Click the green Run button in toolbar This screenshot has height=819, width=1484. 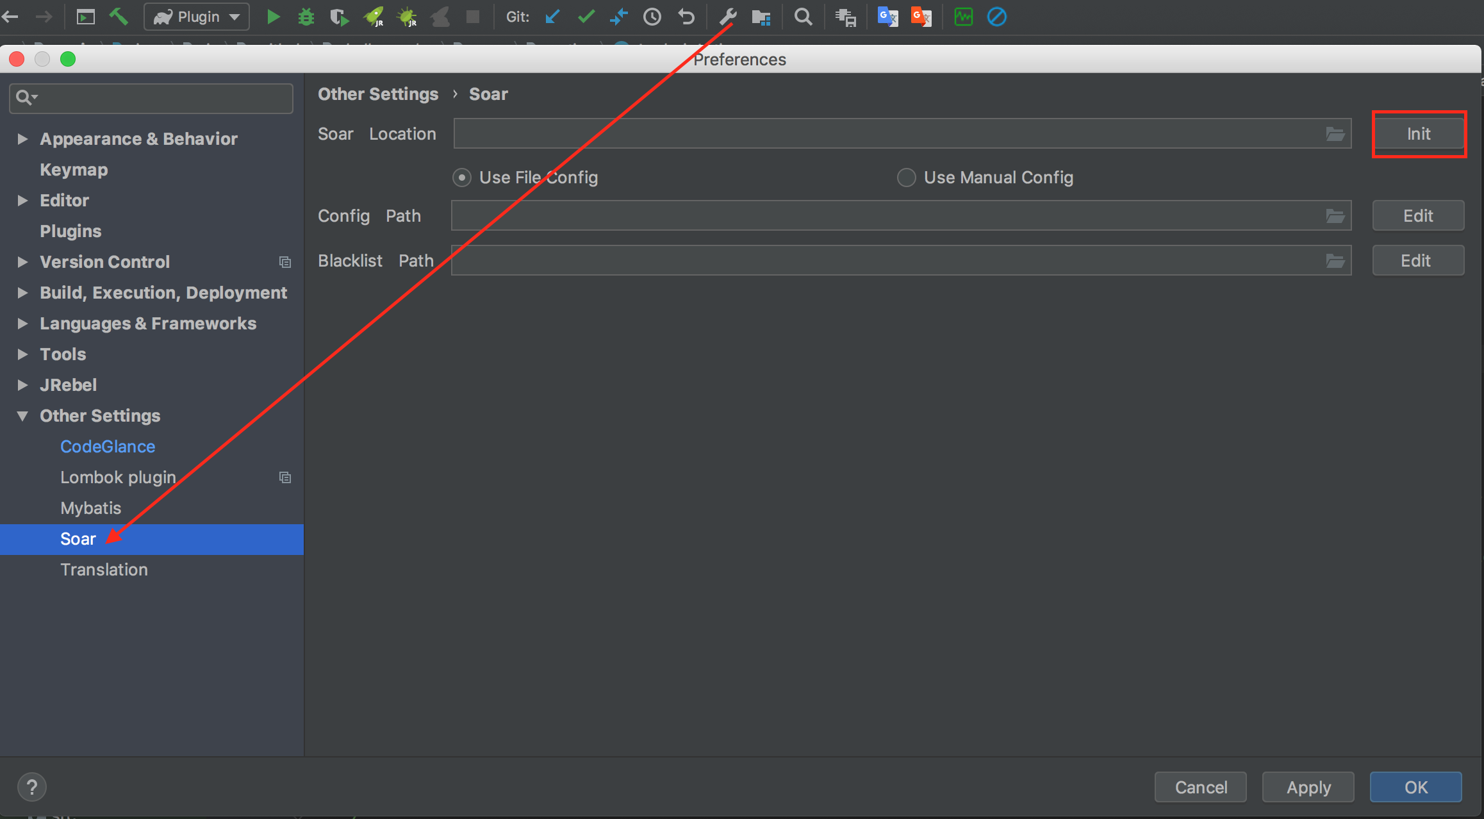coord(274,17)
